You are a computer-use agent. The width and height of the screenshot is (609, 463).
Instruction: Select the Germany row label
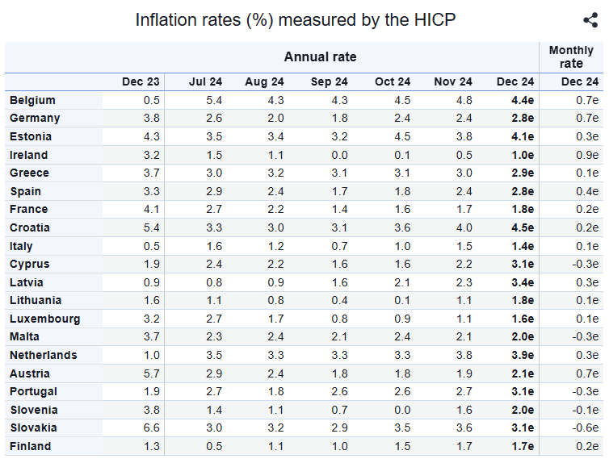pyautogui.click(x=34, y=118)
